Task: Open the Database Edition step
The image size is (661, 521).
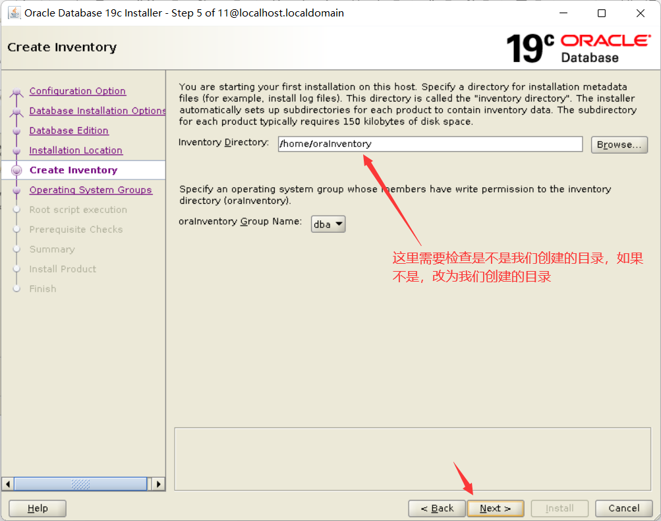Action: [x=69, y=131]
